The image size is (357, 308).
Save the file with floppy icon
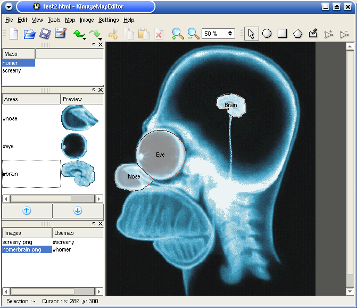tap(45, 34)
